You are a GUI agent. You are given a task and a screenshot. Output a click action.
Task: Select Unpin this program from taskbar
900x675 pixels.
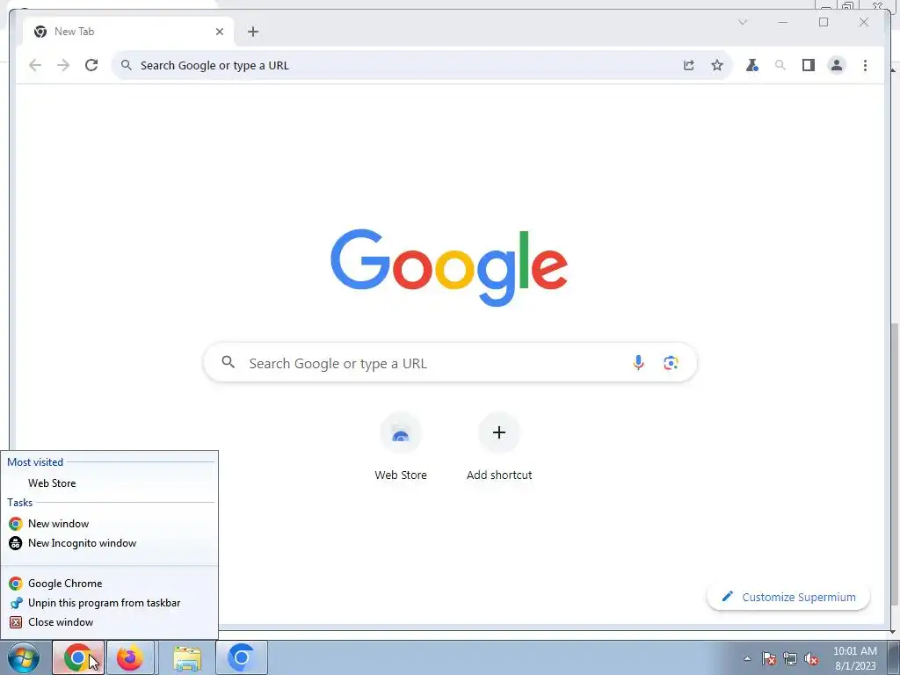[x=109, y=603]
